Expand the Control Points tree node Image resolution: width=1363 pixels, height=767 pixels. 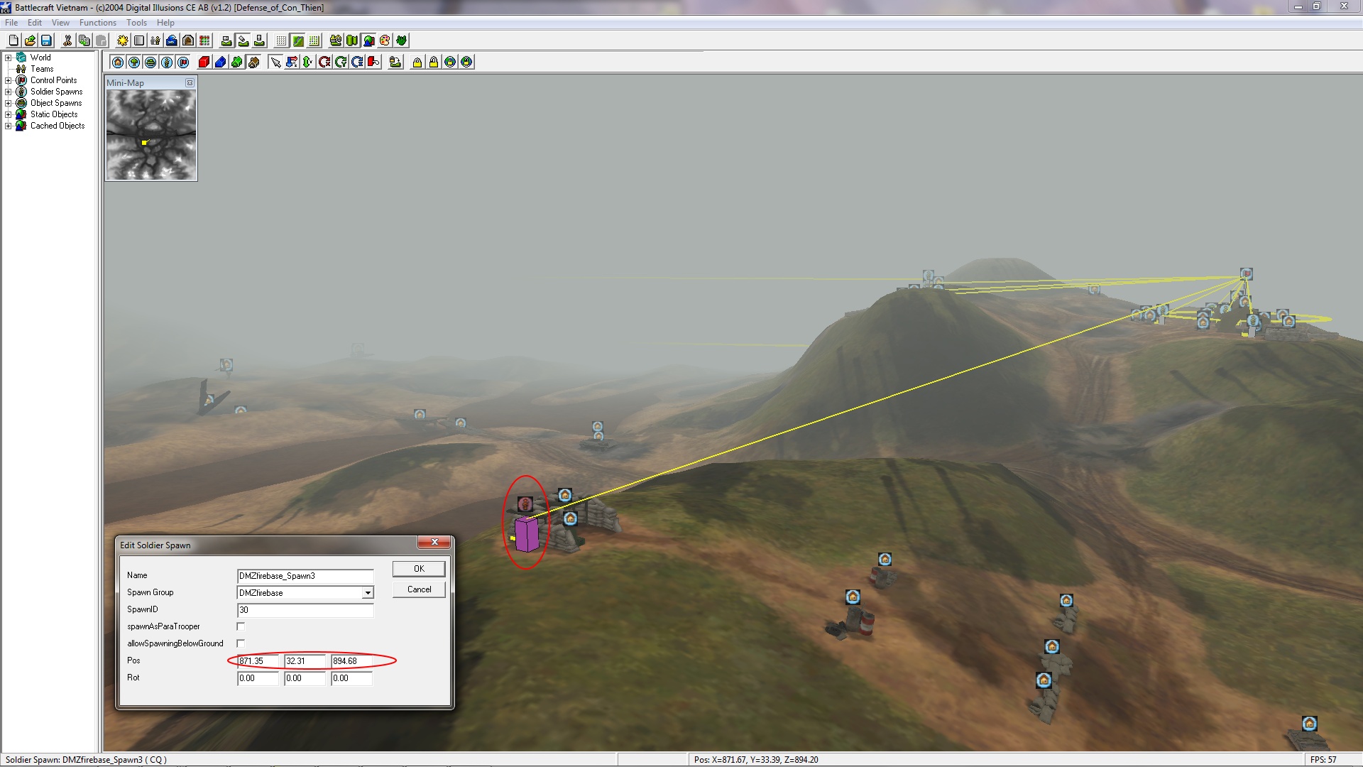coord(8,80)
